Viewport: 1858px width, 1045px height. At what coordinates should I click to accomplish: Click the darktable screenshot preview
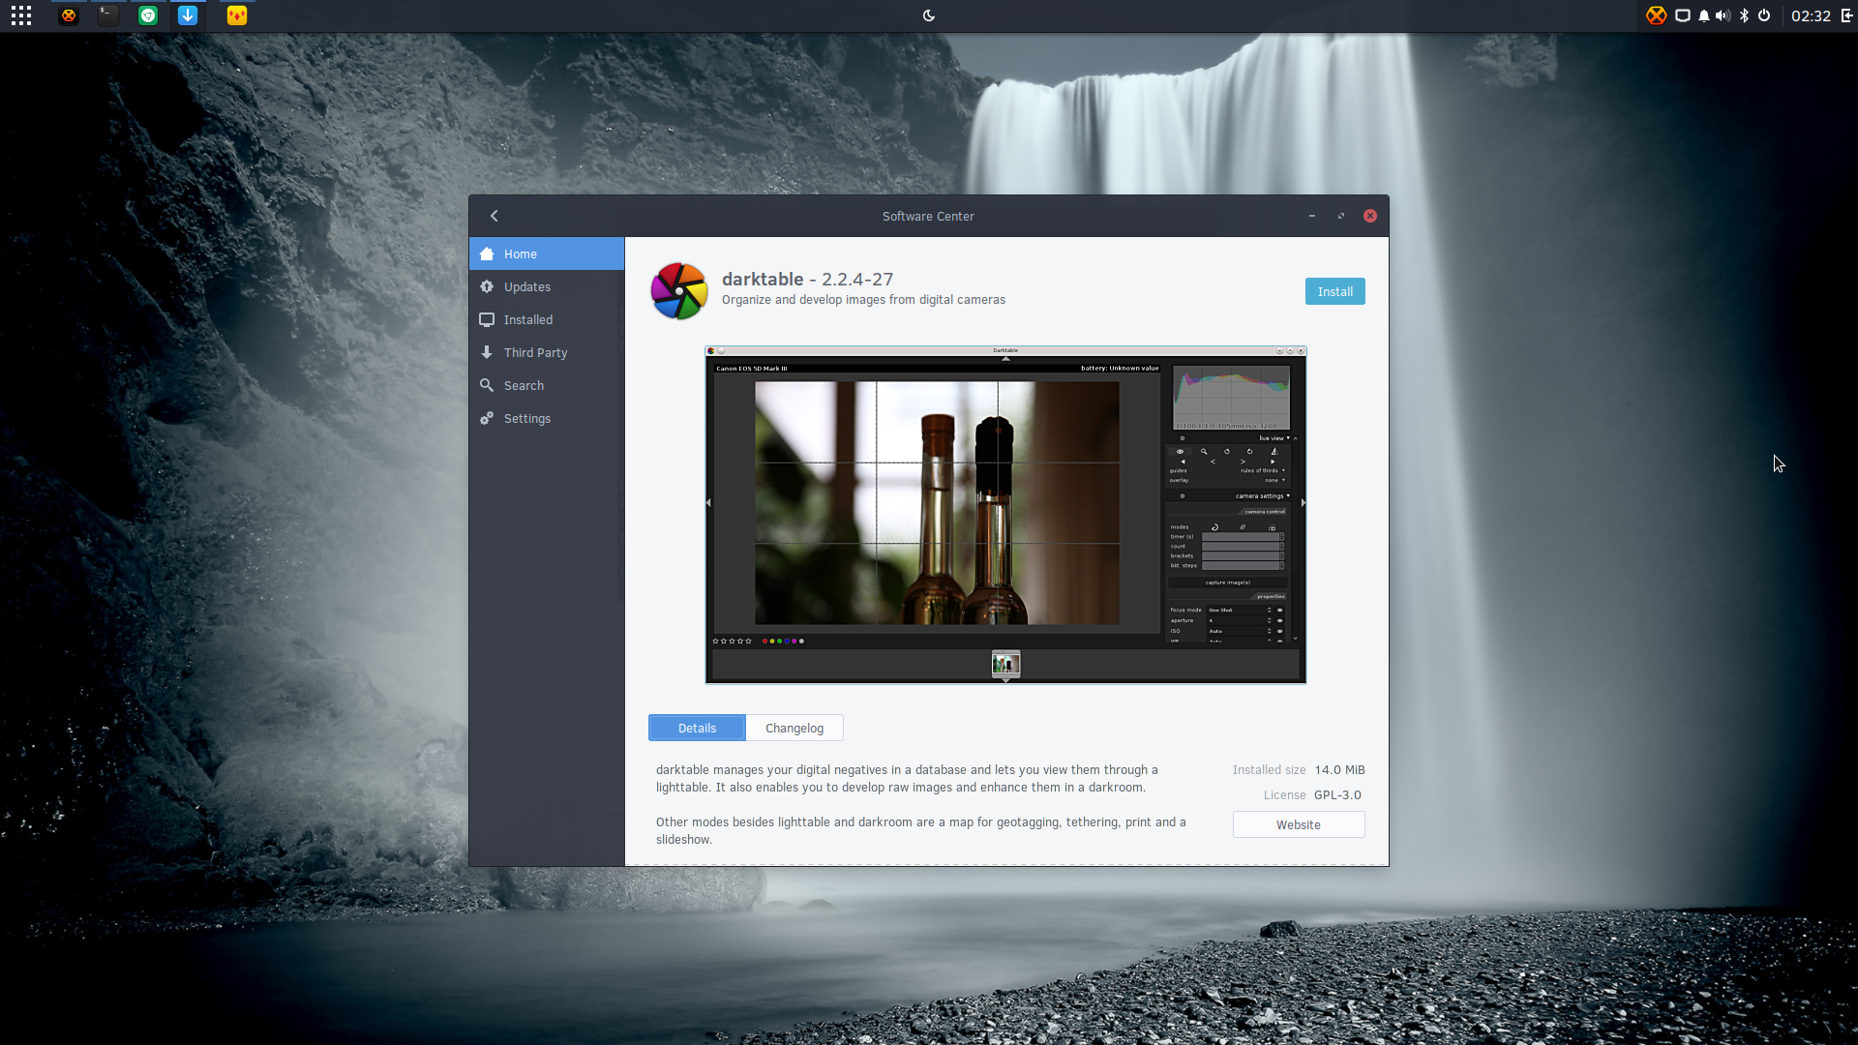pos(1005,515)
